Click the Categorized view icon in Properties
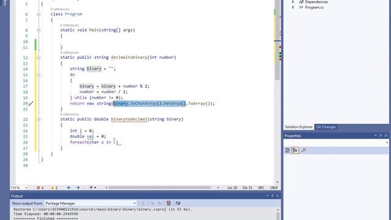 point(288,150)
